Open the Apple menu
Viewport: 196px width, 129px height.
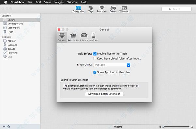5,2
